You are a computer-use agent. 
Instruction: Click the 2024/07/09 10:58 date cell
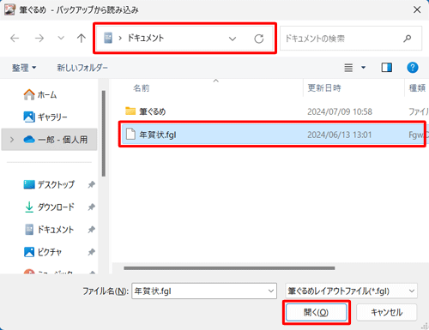(340, 111)
